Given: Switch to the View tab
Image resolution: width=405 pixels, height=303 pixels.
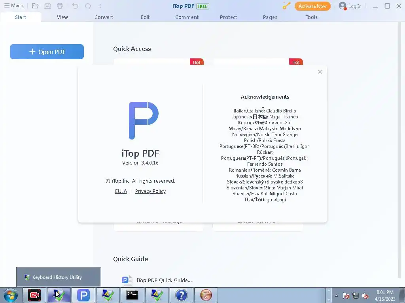Looking at the screenshot, I should pyautogui.click(x=62, y=17).
